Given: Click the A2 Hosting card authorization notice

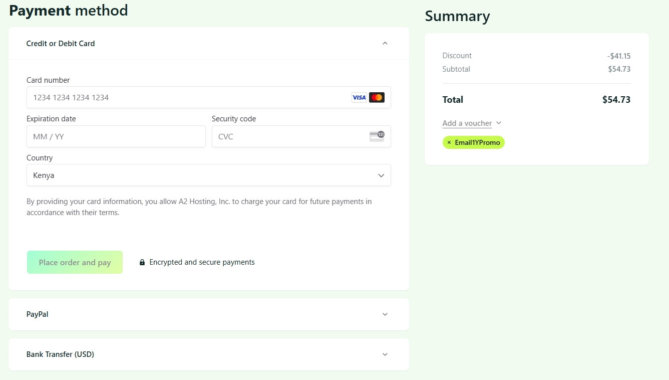Looking at the screenshot, I should 199,207.
